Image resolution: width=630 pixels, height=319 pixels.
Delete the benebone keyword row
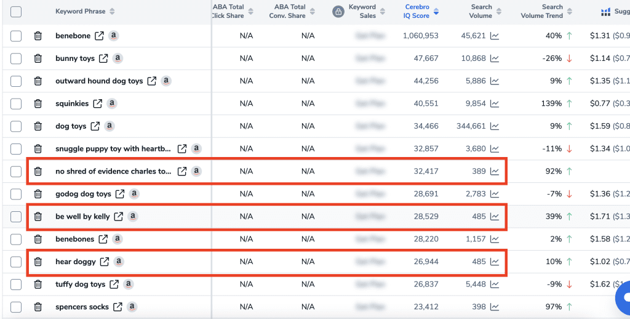(x=38, y=36)
